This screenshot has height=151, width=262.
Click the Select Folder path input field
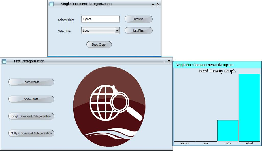coord(100,19)
